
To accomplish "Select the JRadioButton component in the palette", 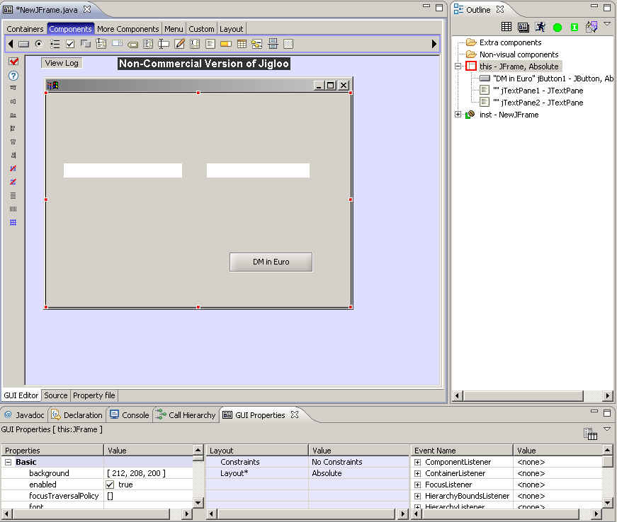I will pyautogui.click(x=39, y=44).
